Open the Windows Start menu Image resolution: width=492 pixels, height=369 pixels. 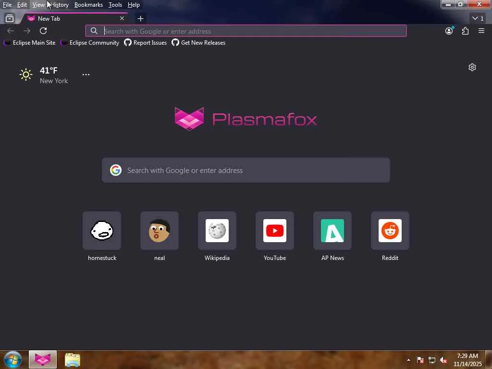12,359
